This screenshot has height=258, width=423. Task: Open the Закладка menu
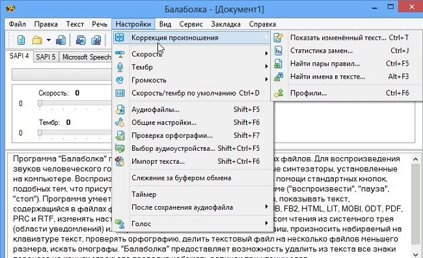226,24
